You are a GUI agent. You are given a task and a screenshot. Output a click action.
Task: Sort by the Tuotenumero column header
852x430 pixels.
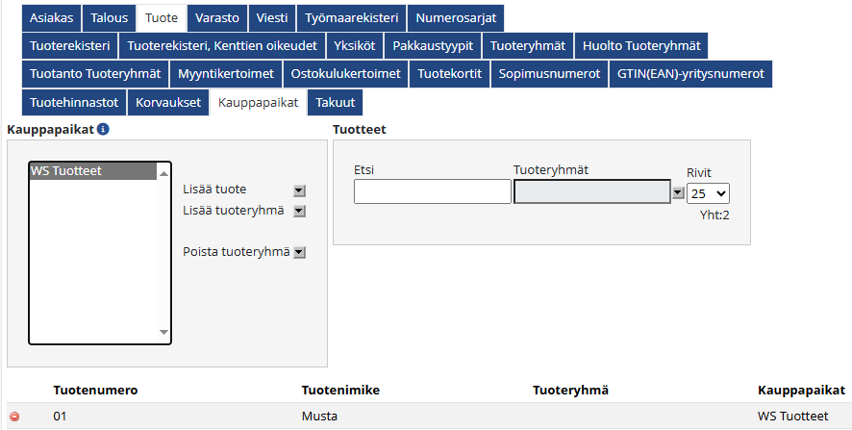pyautogui.click(x=95, y=390)
